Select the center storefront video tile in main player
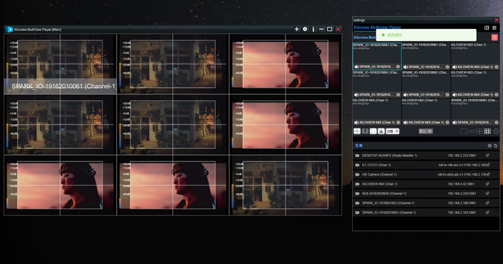The image size is (503, 264). pyautogui.click(x=172, y=125)
